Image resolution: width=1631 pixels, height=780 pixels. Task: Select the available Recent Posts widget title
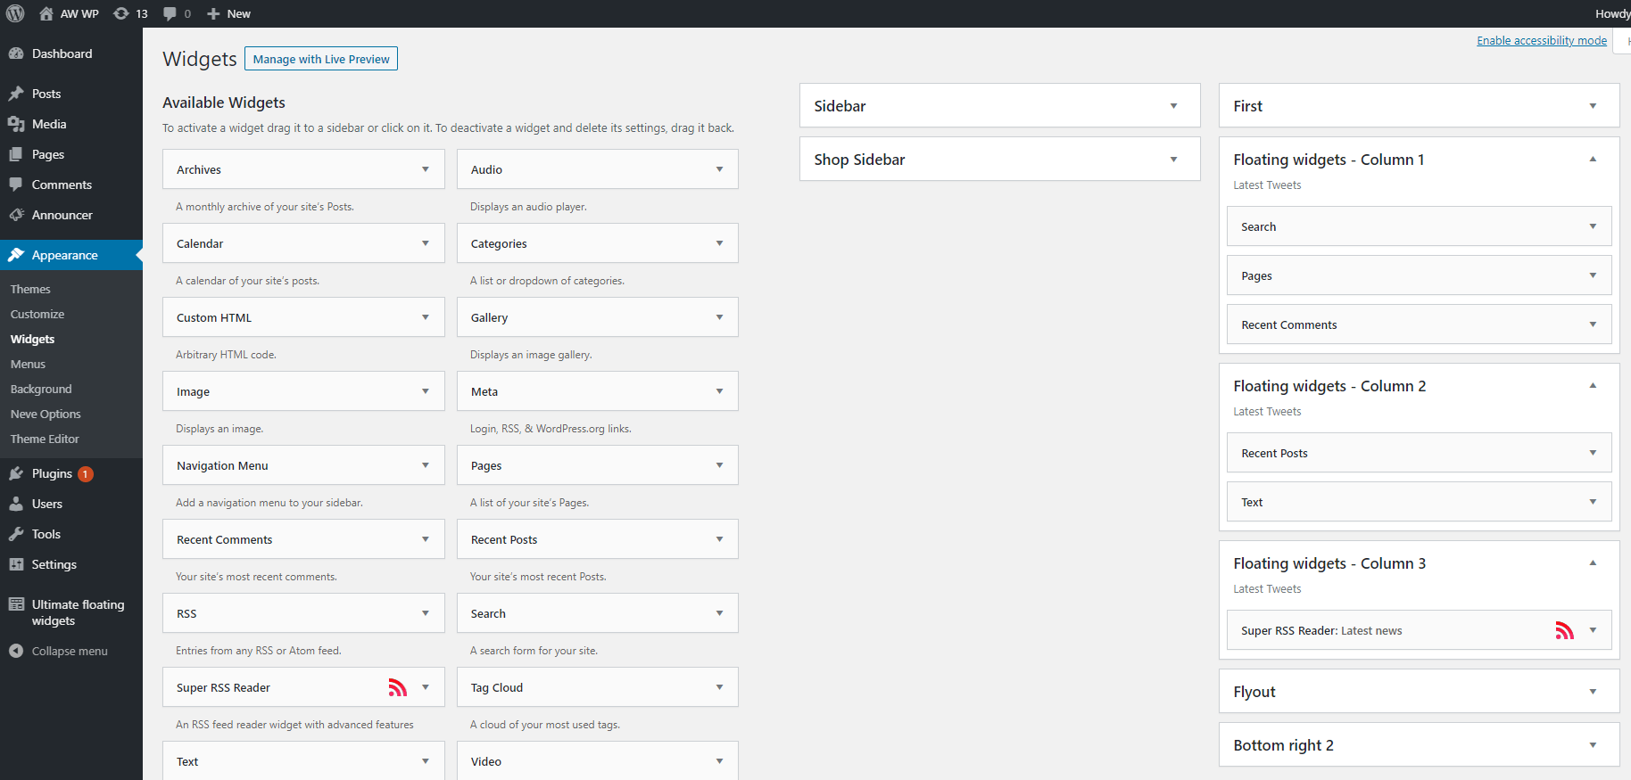click(x=504, y=539)
